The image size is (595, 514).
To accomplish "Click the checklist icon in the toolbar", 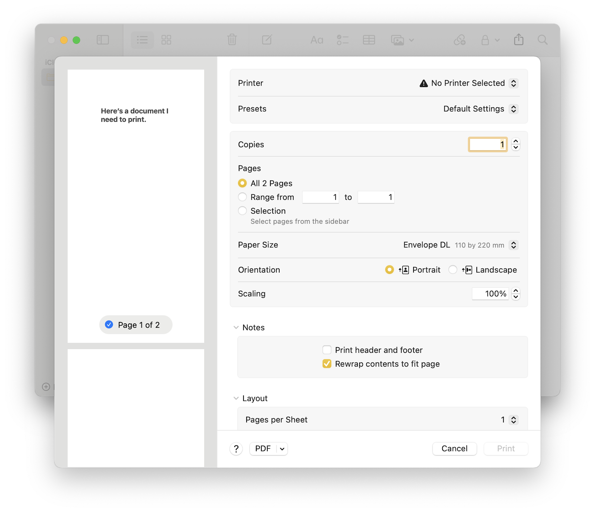I will (x=342, y=40).
